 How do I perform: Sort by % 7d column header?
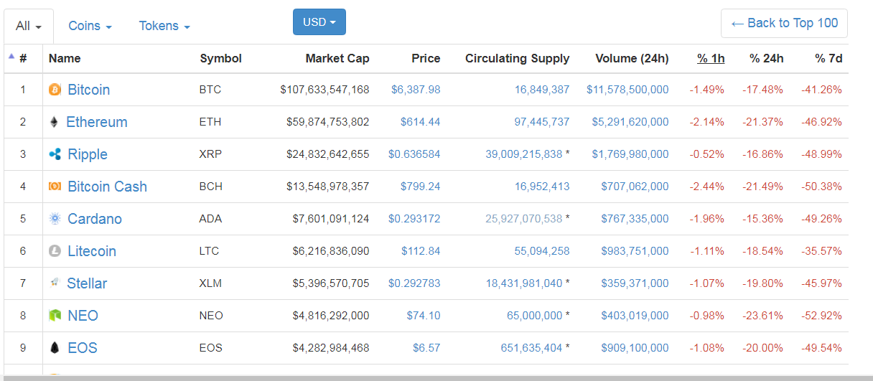828,59
